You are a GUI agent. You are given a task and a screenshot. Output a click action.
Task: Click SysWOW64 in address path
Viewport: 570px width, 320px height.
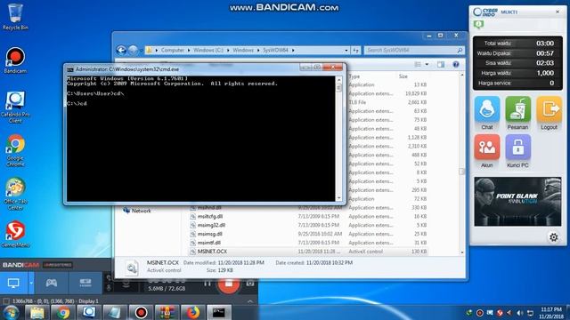pos(275,50)
